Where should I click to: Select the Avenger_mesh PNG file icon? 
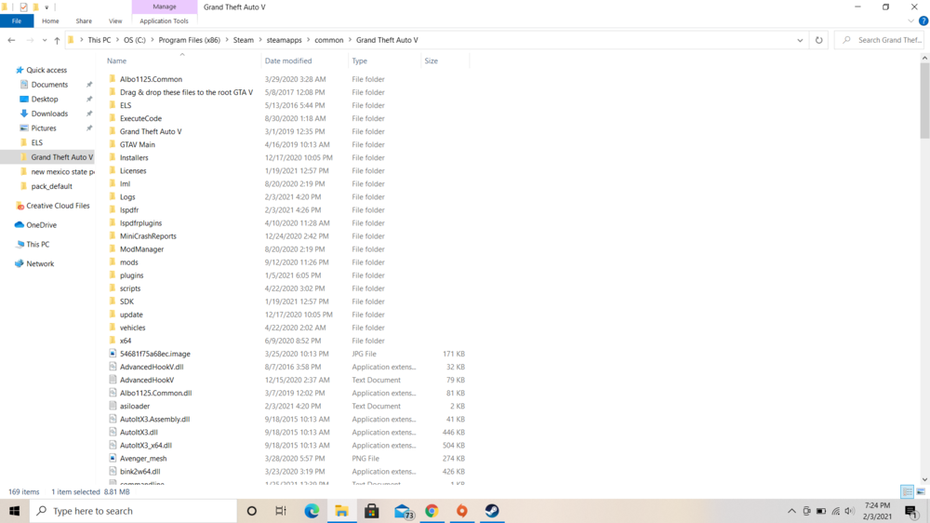tap(113, 458)
